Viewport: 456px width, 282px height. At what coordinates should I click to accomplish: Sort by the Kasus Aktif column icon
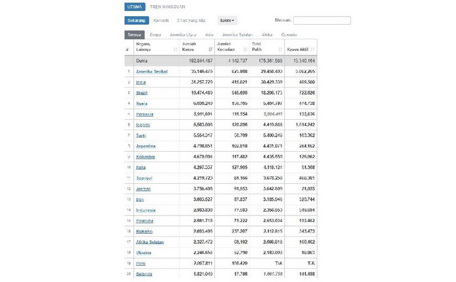313,49
